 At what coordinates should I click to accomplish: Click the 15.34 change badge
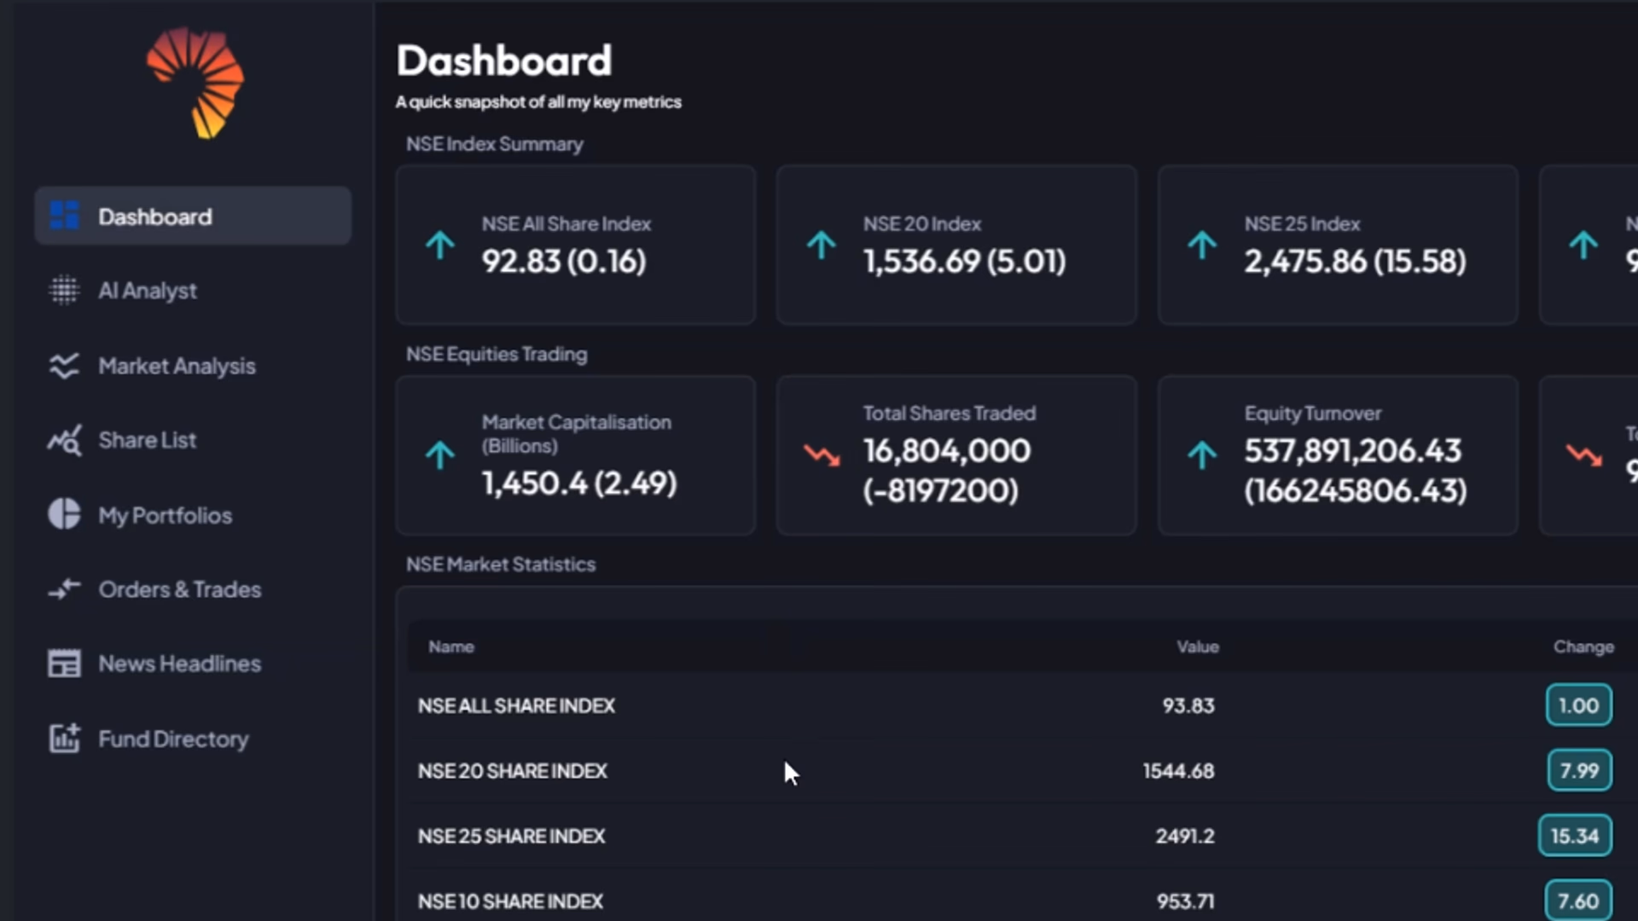[1575, 836]
